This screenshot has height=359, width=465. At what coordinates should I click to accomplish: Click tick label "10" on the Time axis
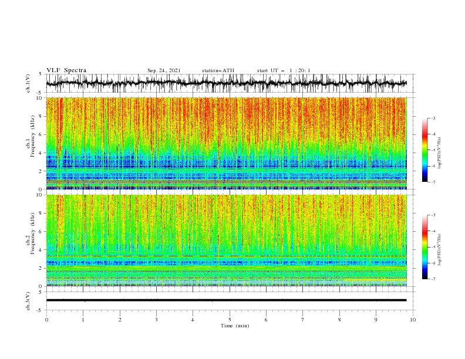(x=413, y=320)
